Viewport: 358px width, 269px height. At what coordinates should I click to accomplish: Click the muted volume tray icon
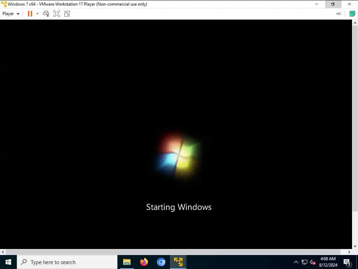(313, 262)
